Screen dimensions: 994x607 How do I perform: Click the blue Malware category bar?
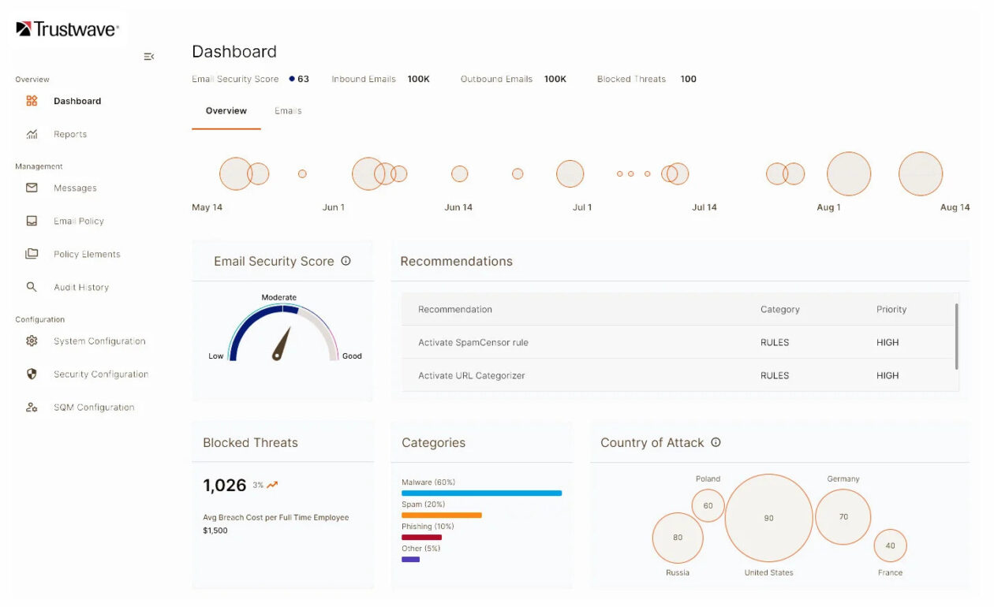click(x=481, y=493)
